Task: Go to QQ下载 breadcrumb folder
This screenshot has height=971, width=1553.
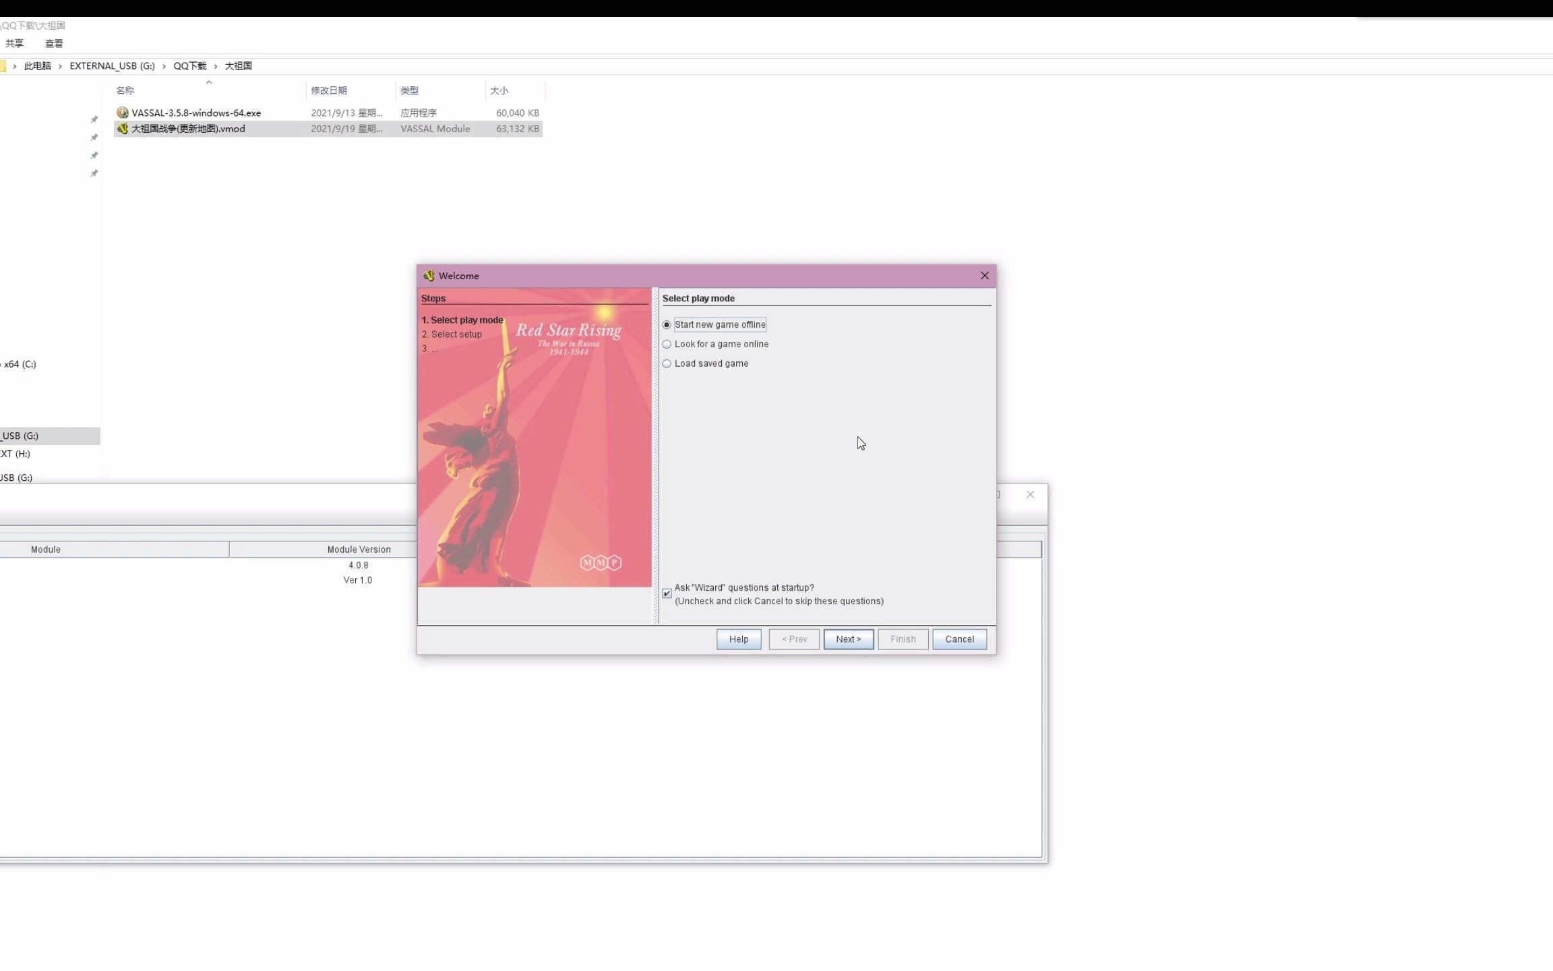Action: tap(189, 66)
